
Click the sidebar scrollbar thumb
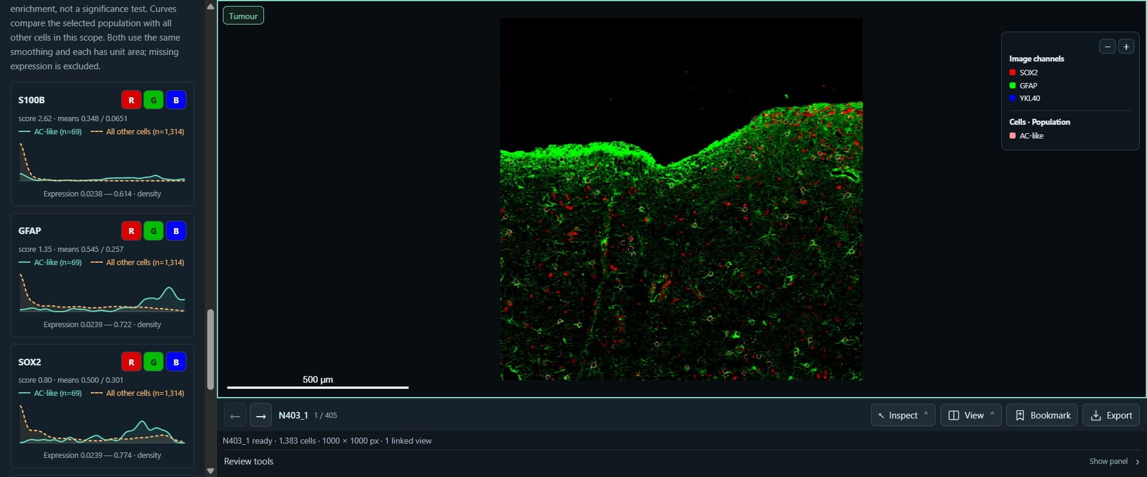point(210,349)
